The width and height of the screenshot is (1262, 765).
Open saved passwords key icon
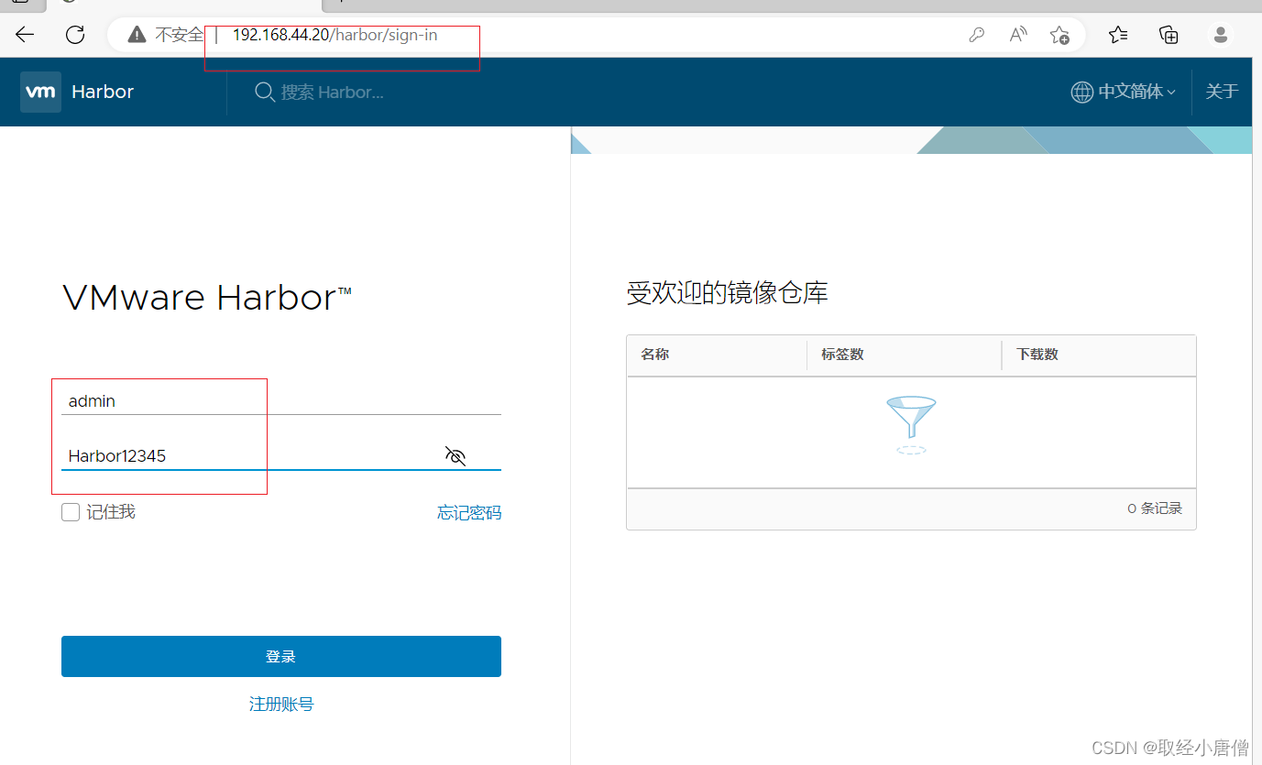click(976, 35)
